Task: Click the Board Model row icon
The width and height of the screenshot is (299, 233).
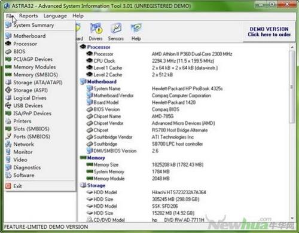Action: click(x=90, y=102)
